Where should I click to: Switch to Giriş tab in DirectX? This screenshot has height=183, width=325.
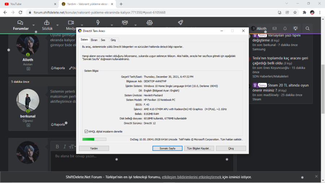click(113, 40)
